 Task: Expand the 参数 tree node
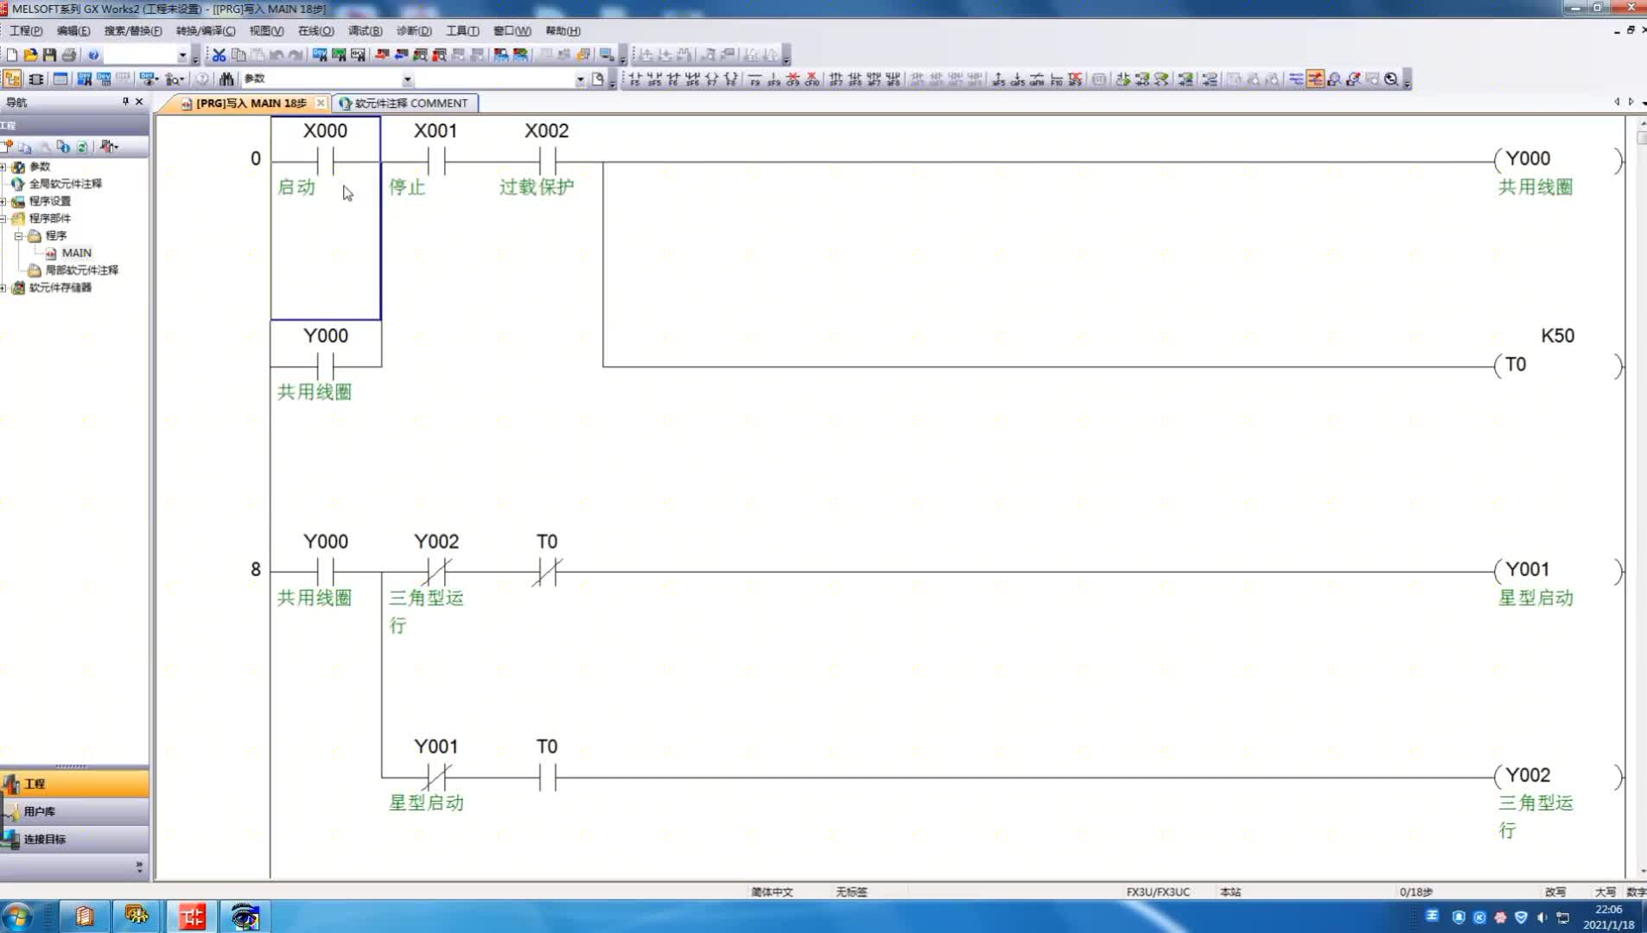tap(3, 167)
